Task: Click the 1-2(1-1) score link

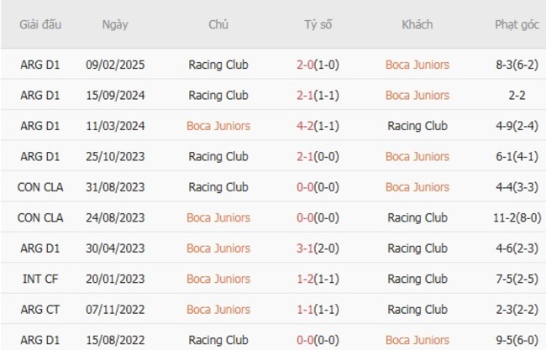Action: point(318,279)
